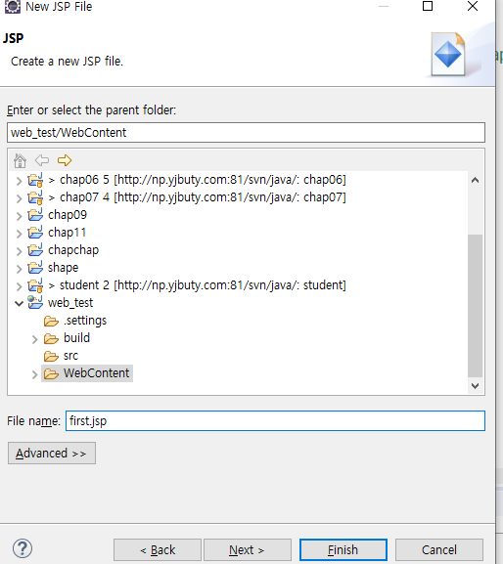The height and width of the screenshot is (564, 503).
Task: Expand the WebContent folder node
Action: 34,374
